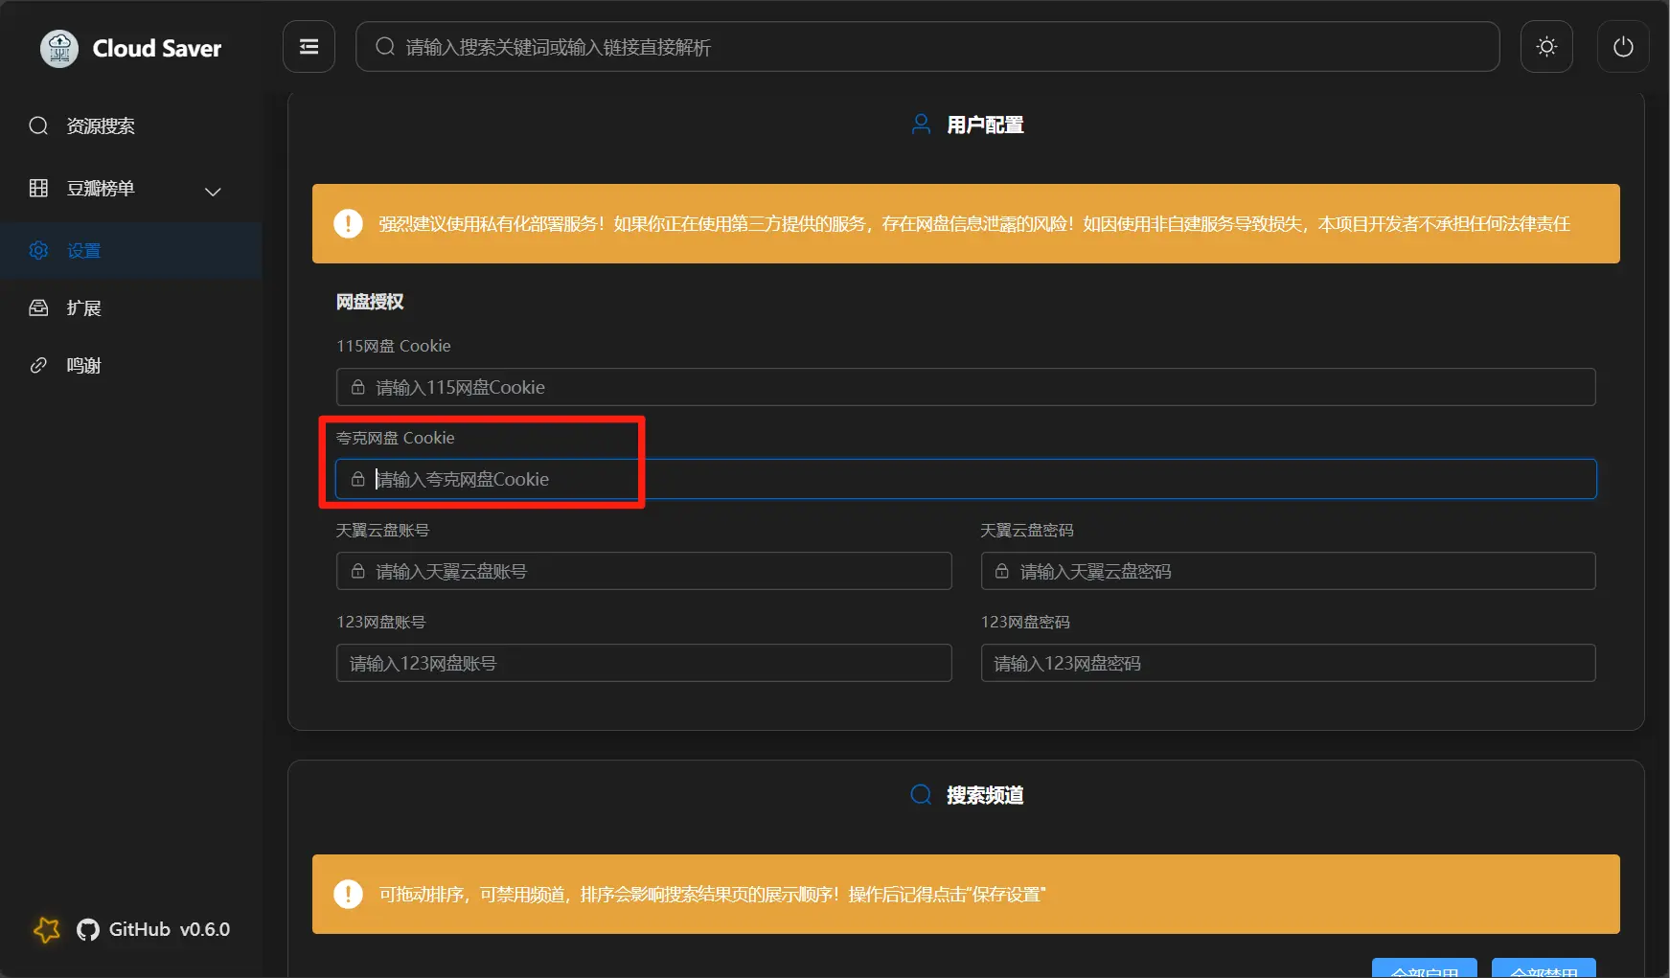The height and width of the screenshot is (978, 1670).
Task: Focus the 夸克网盘 Cookie input field
Action: pos(958,479)
